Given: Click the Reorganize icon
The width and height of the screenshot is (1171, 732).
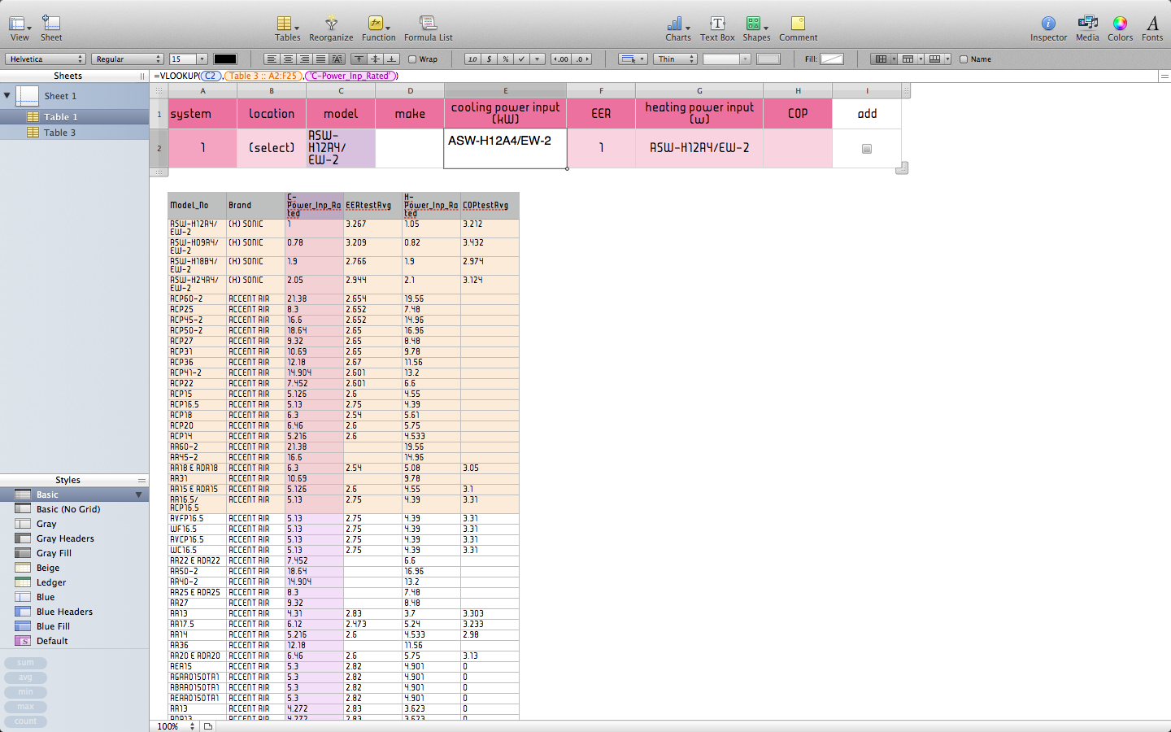Looking at the screenshot, I should (331, 24).
